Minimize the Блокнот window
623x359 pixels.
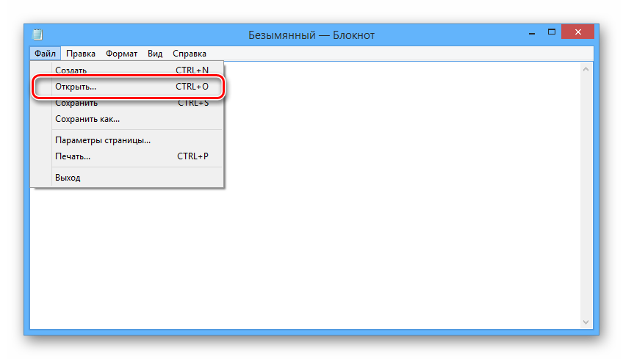532,32
